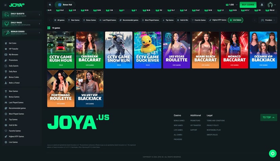Open Caribbean Baccarat game card

[x=90, y=50]
